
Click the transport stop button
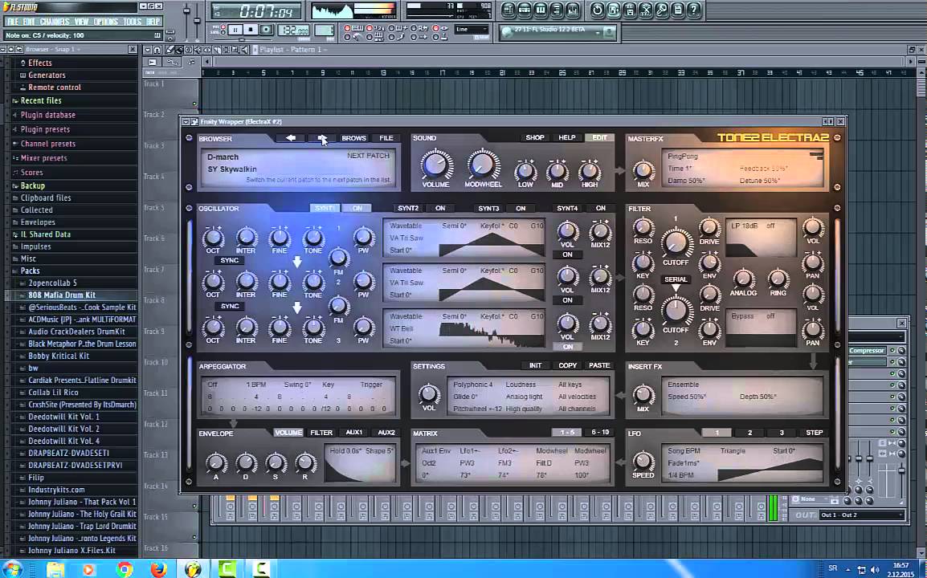(x=250, y=29)
